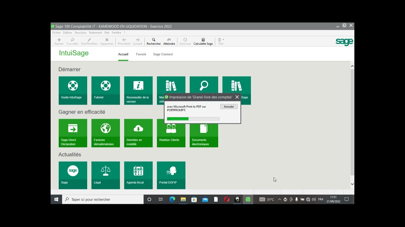Image resolution: width=405 pixels, height=227 pixels.
Task: Click the scrollbar down arrow
Action: pos(352,184)
